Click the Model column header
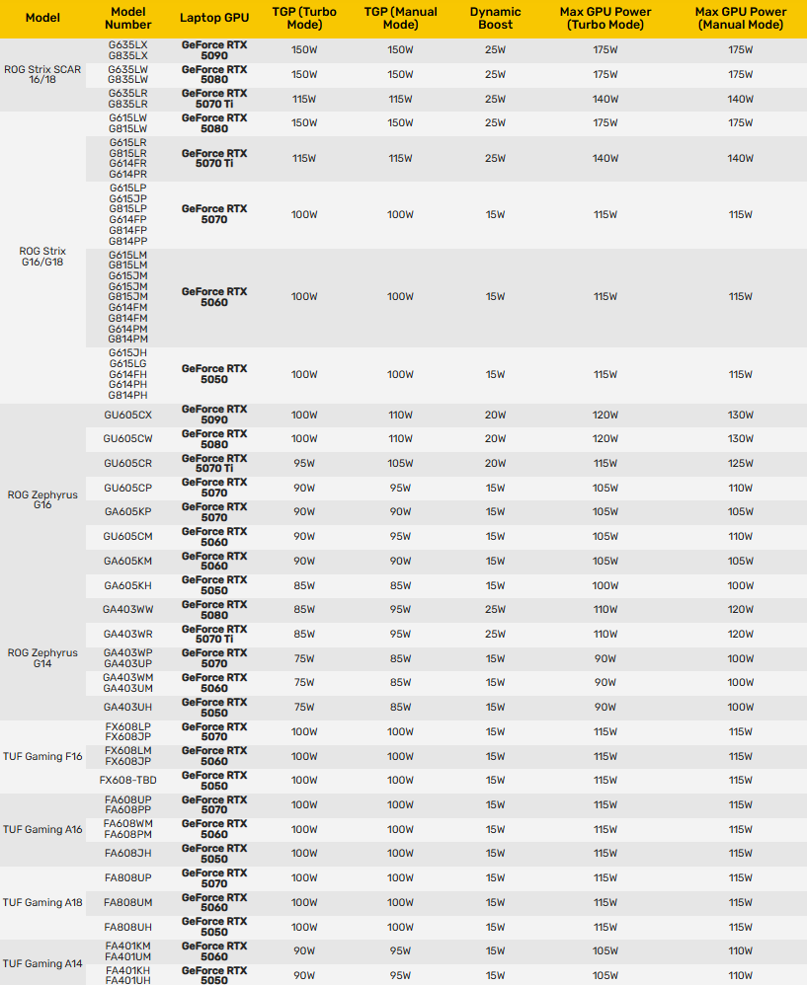The height and width of the screenshot is (985, 807). pos(42,18)
